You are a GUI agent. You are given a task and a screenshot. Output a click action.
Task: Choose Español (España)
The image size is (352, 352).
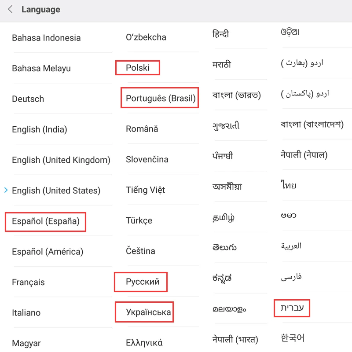(x=46, y=221)
